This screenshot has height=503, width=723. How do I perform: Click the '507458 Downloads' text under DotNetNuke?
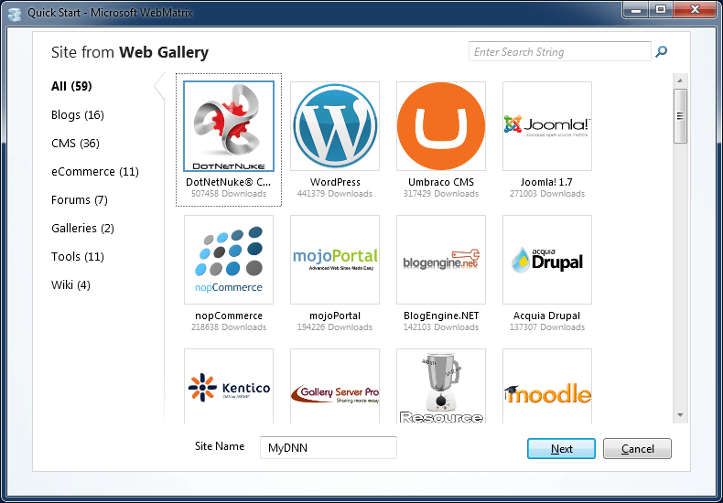click(x=229, y=194)
